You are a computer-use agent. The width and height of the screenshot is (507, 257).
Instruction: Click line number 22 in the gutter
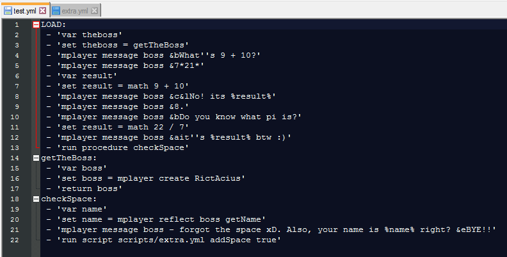15,240
